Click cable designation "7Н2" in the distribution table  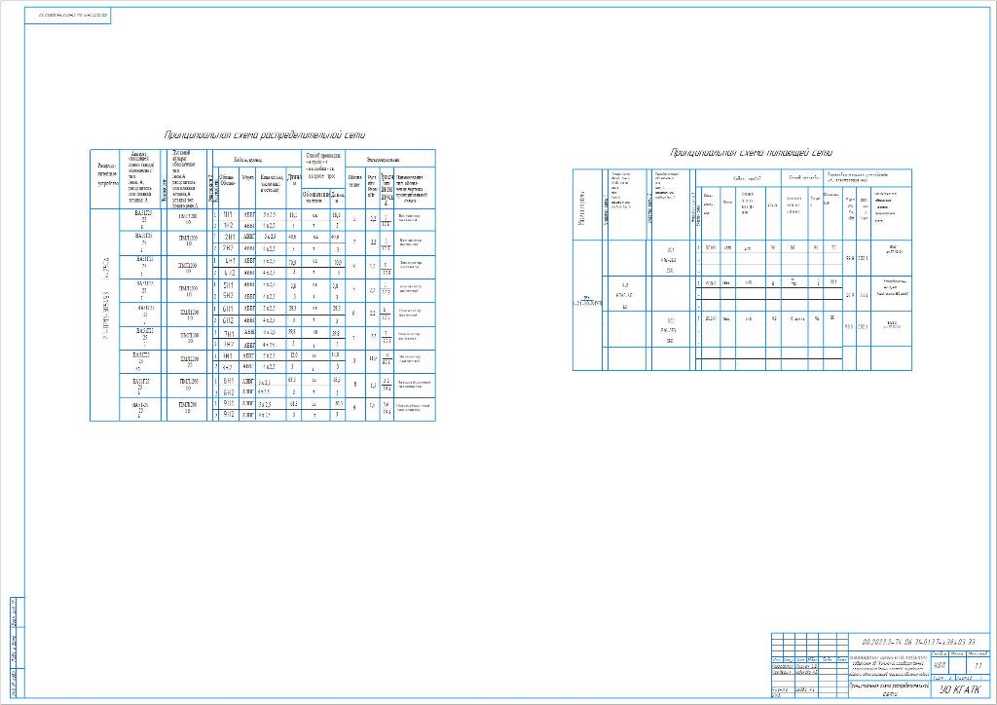pyautogui.click(x=228, y=344)
